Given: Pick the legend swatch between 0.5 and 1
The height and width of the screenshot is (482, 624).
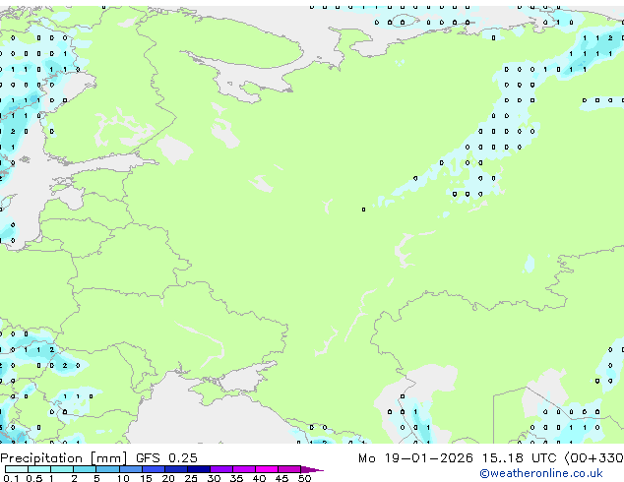Looking at the screenshot, I should pos(39,469).
